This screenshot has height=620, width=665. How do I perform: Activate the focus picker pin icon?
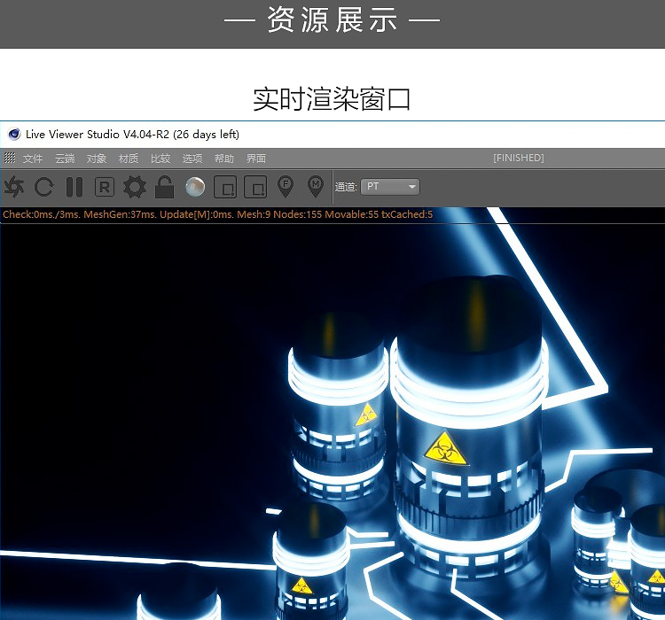click(286, 187)
